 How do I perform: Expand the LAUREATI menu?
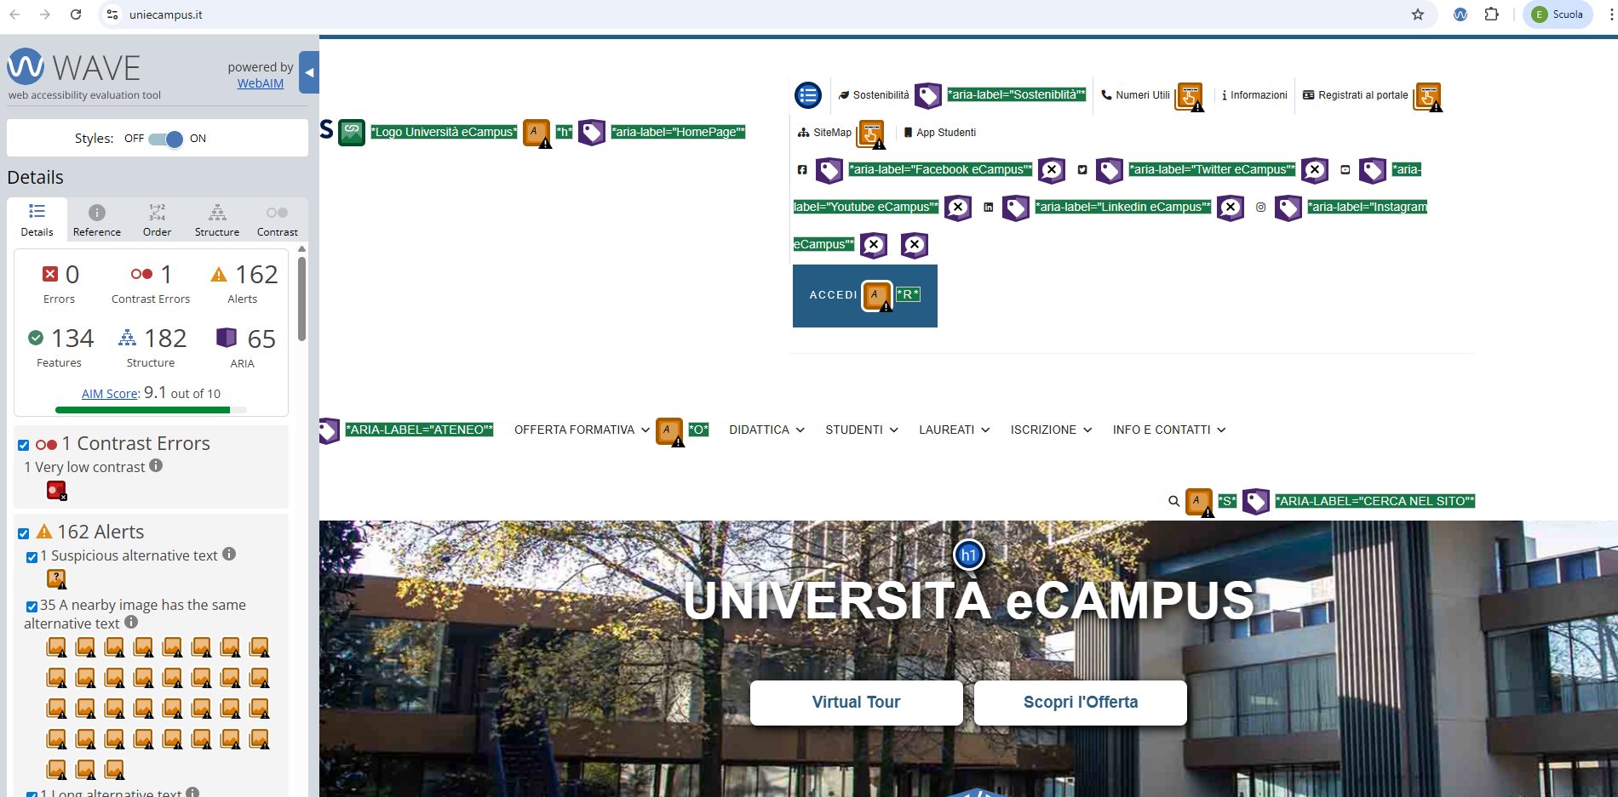pos(955,430)
